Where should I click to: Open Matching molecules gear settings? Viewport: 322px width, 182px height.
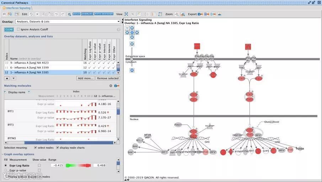[x=111, y=86]
